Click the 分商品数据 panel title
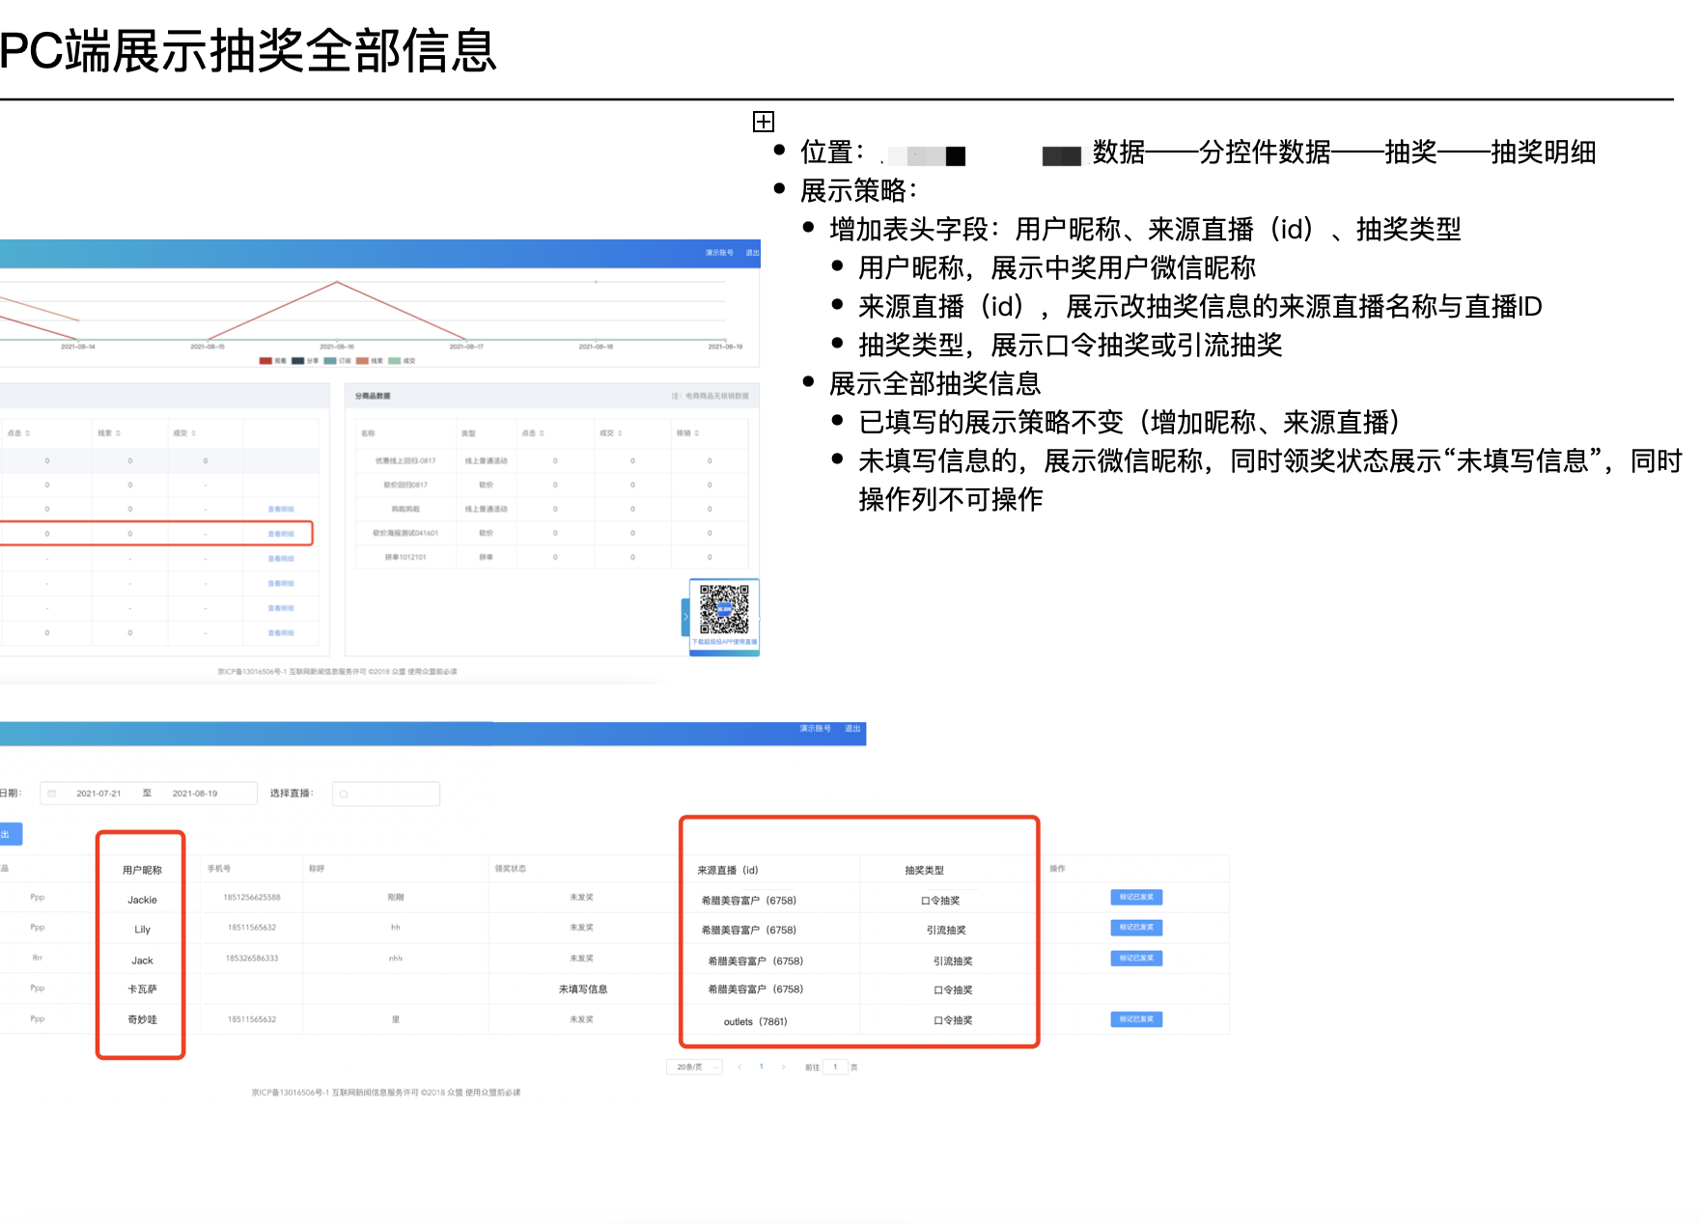 tap(373, 396)
